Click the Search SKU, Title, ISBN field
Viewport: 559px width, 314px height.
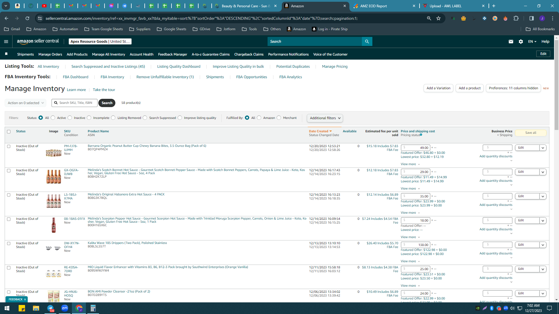[x=75, y=103]
